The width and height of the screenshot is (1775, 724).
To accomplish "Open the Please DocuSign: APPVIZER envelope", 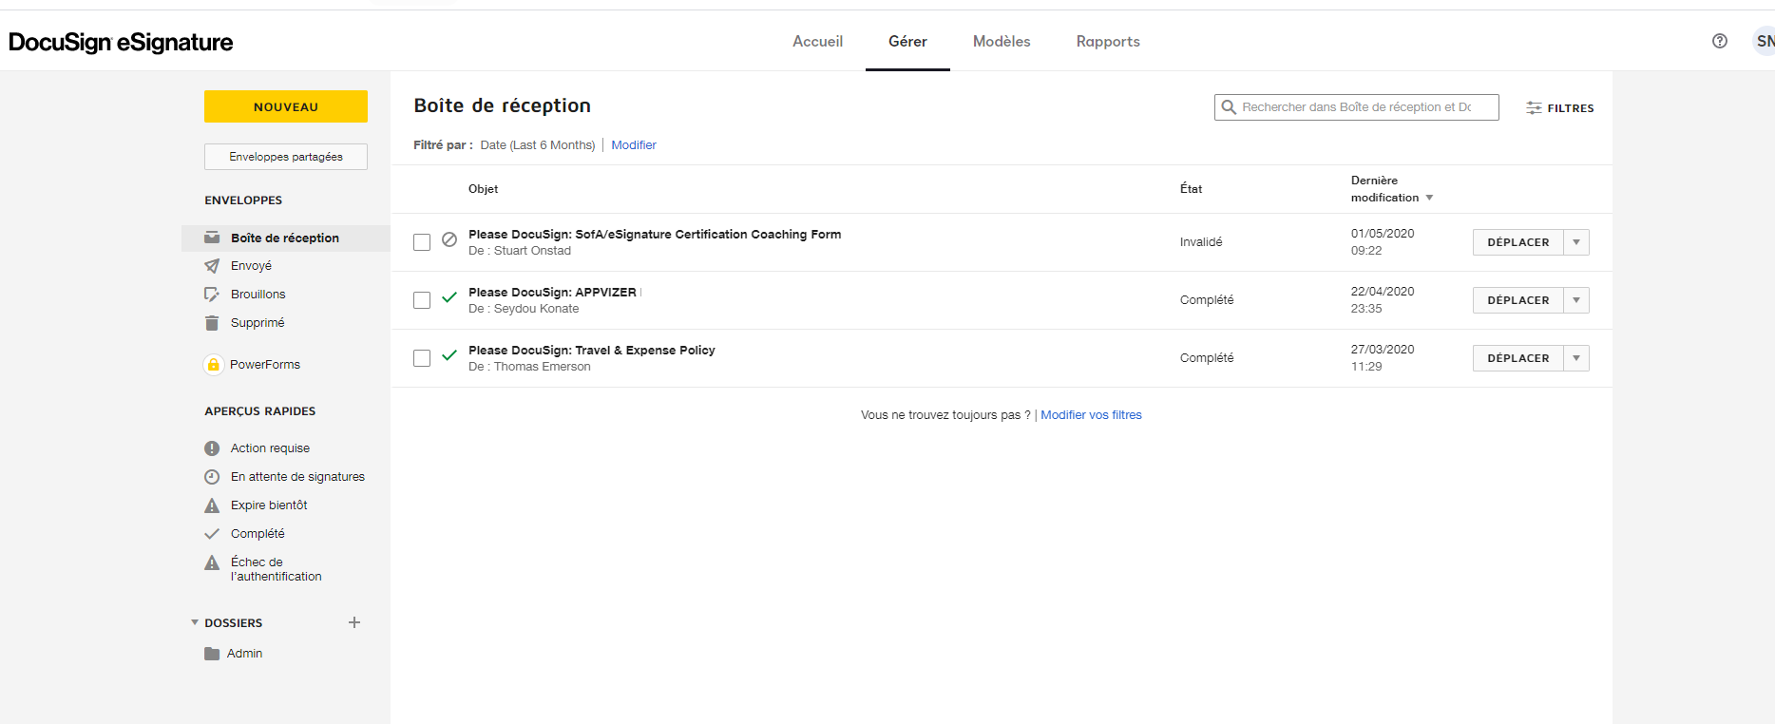I will [x=552, y=293].
